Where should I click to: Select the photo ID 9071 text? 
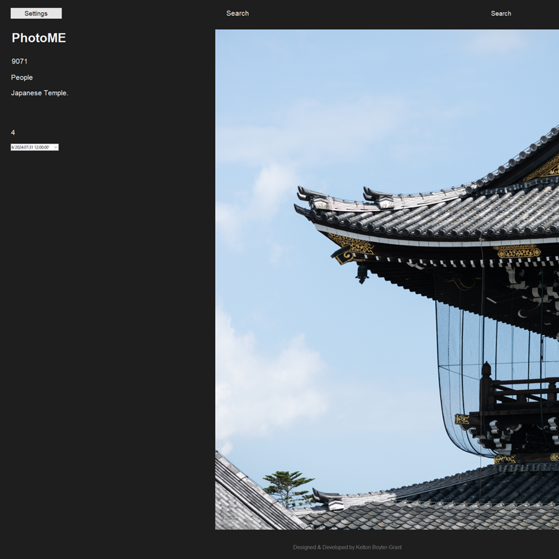[x=20, y=61]
